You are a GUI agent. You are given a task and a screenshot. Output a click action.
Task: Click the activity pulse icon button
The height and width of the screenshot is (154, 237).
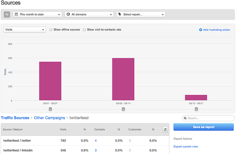click(x=7, y=15)
